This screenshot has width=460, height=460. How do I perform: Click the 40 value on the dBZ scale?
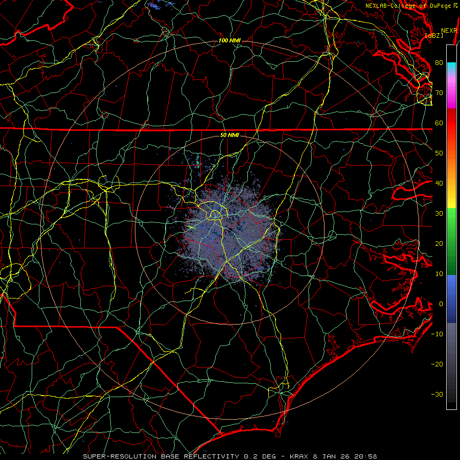click(x=439, y=183)
